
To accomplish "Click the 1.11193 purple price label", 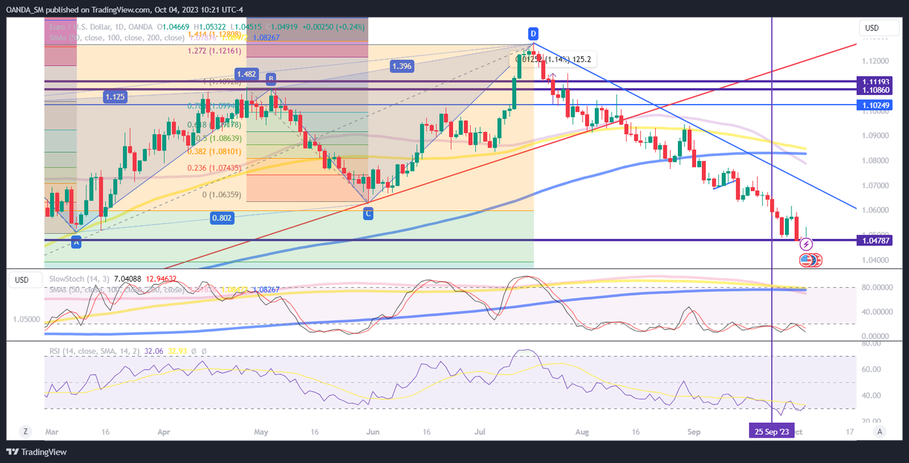I will pyautogui.click(x=876, y=81).
